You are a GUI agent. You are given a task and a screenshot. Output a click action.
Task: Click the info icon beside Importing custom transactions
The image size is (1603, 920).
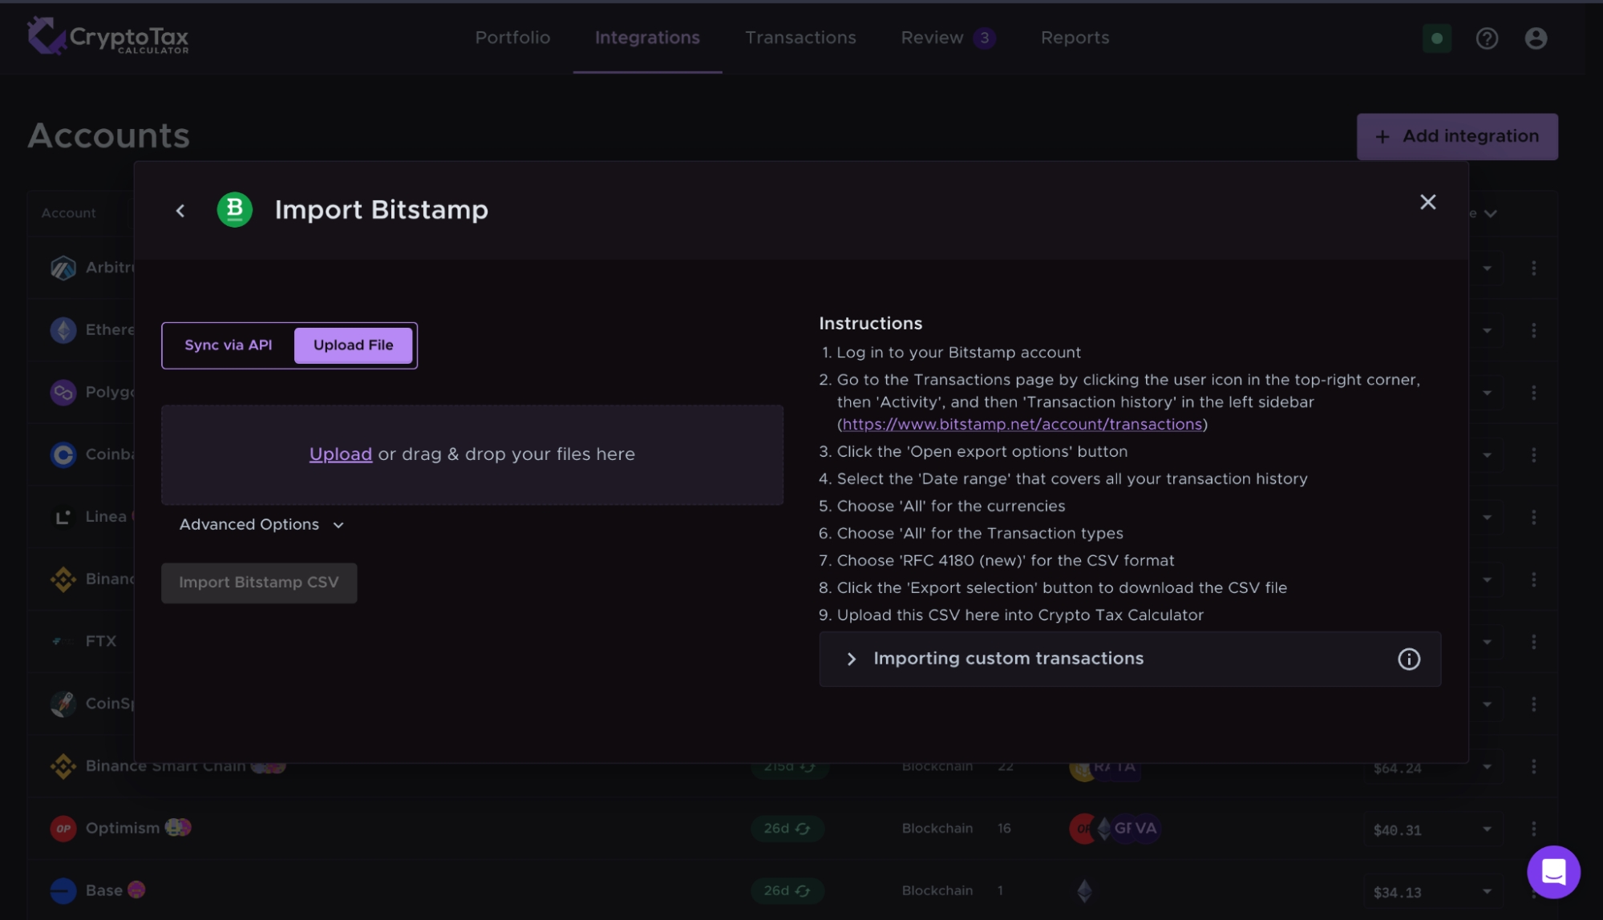pos(1408,659)
